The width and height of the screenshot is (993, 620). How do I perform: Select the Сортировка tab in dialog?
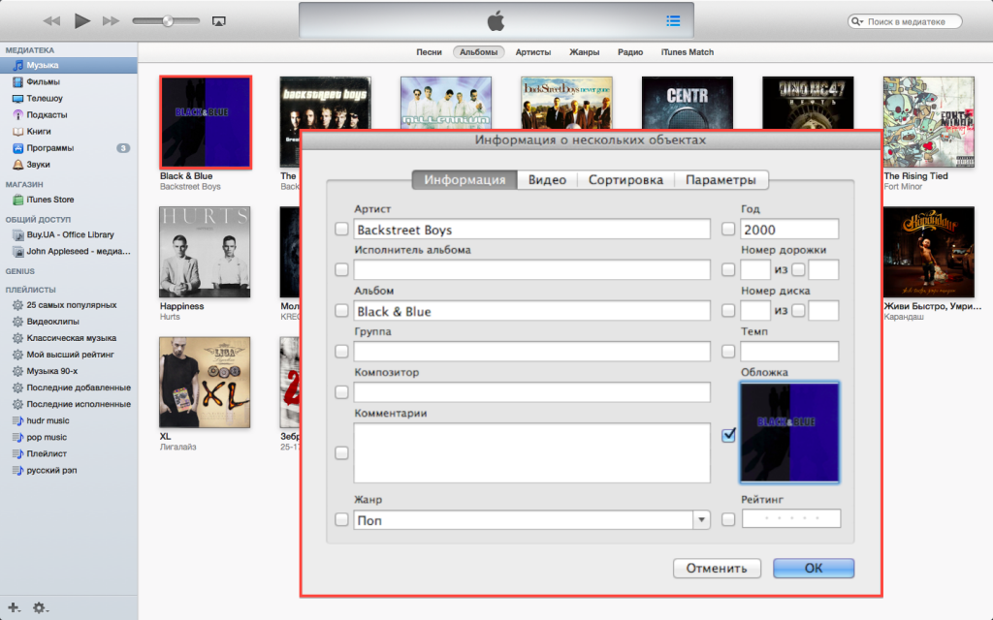[x=625, y=179]
